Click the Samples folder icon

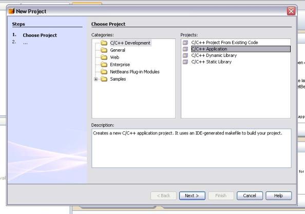click(104, 79)
